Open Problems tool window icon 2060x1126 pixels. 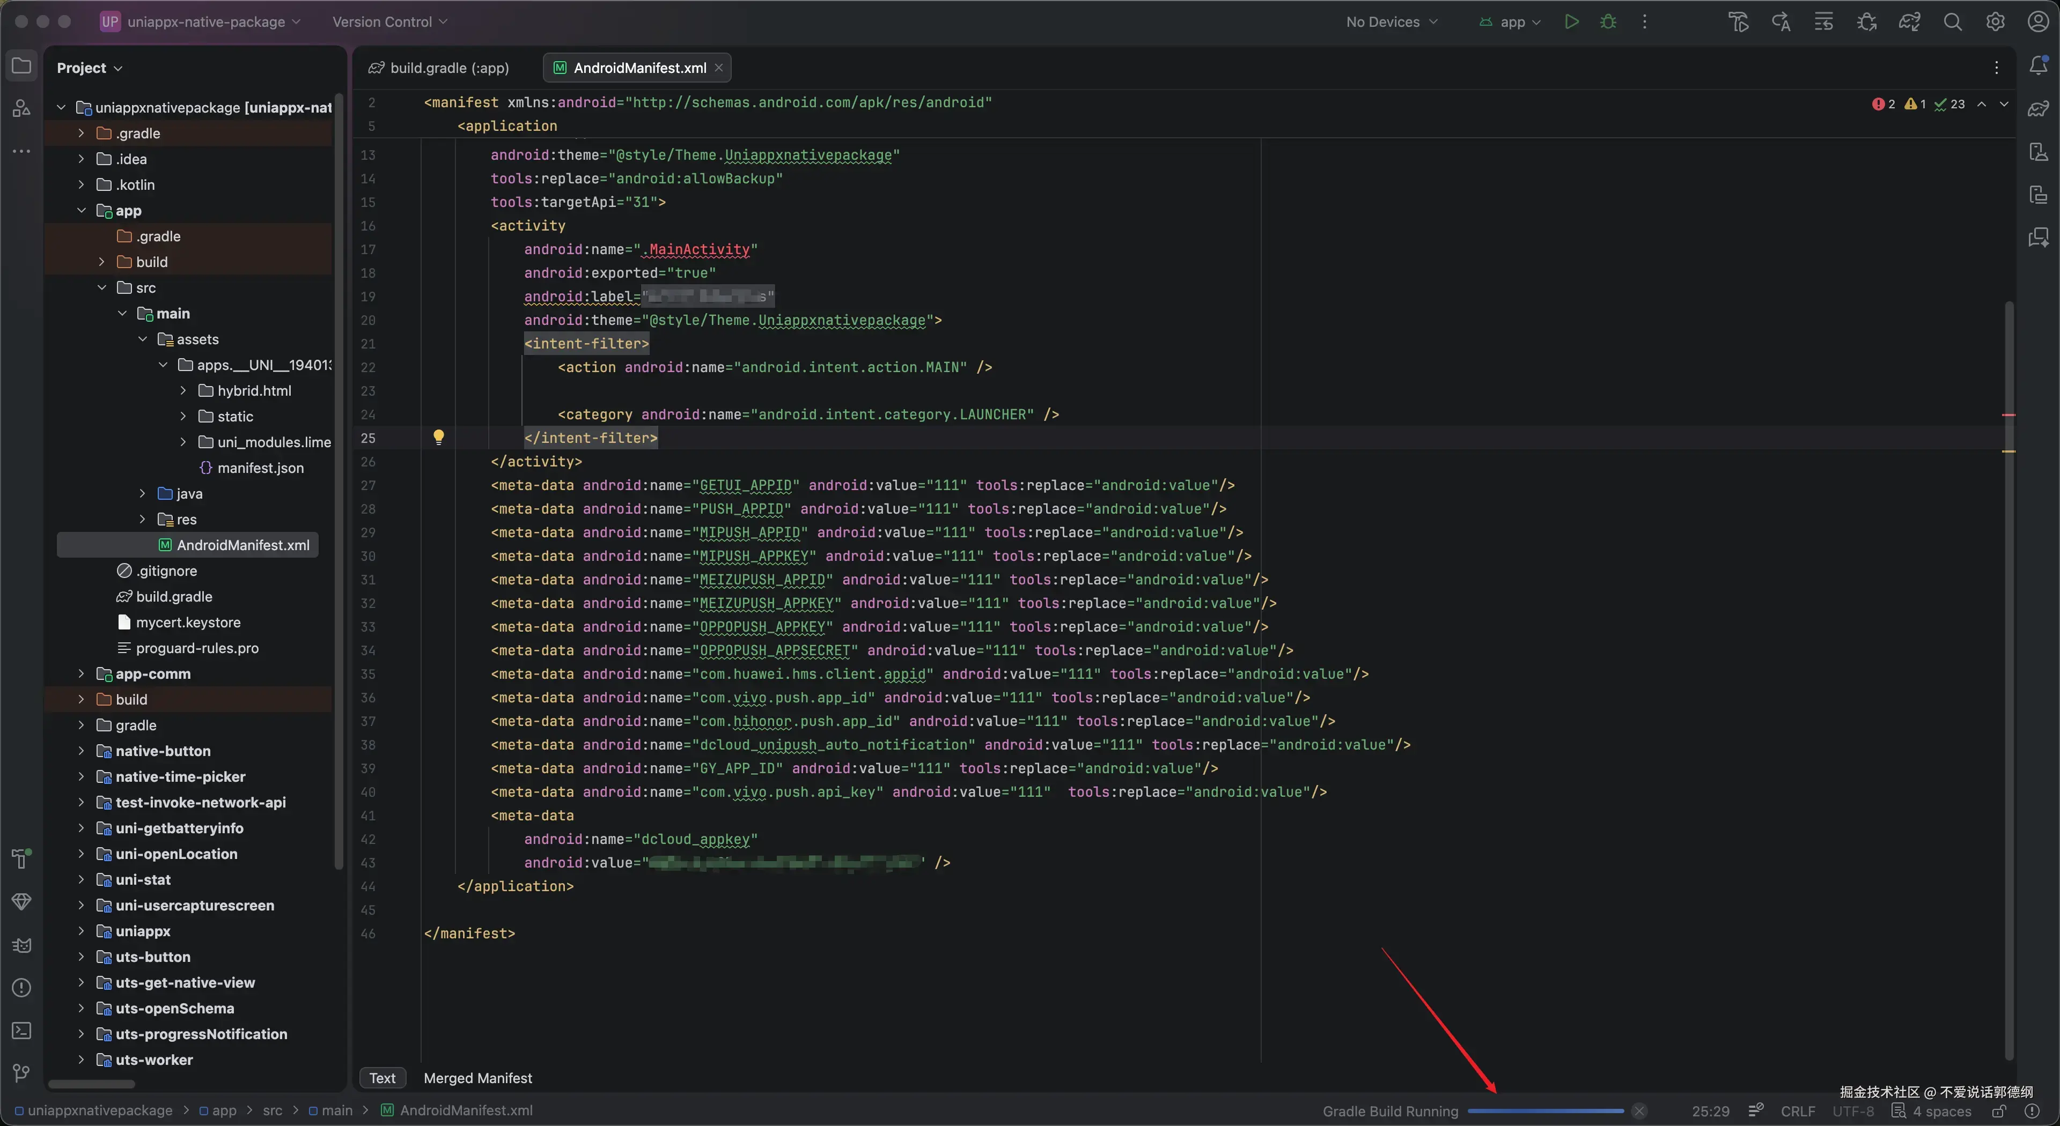tap(21, 988)
